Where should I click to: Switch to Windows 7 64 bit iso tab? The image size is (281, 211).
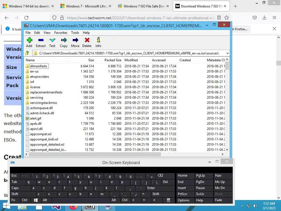(28, 6)
